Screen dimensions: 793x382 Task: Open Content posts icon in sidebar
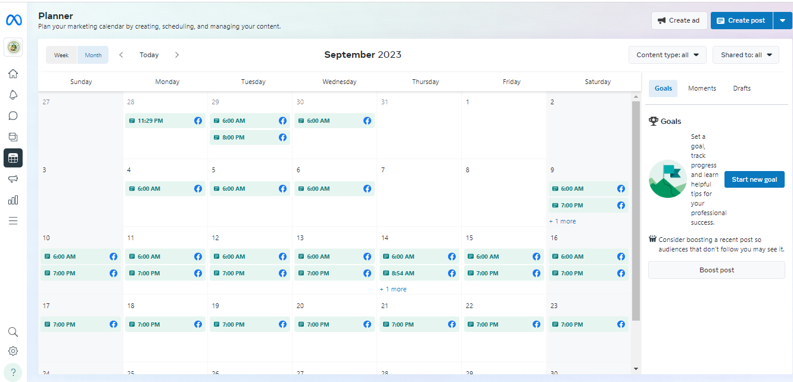tap(13, 136)
